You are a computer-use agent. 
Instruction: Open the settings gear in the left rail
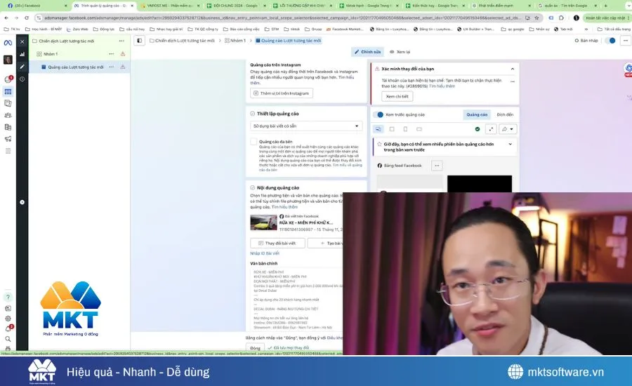tap(8, 319)
